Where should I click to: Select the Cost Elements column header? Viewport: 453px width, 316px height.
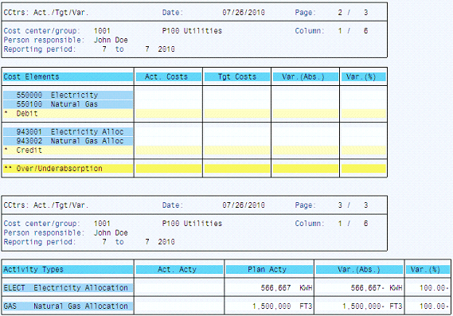click(x=68, y=77)
